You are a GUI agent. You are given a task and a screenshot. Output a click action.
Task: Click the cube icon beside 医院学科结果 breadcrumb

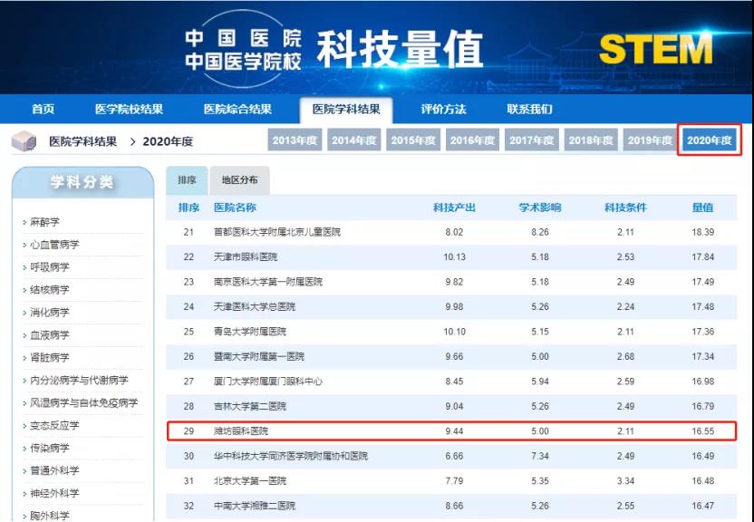tap(24, 141)
